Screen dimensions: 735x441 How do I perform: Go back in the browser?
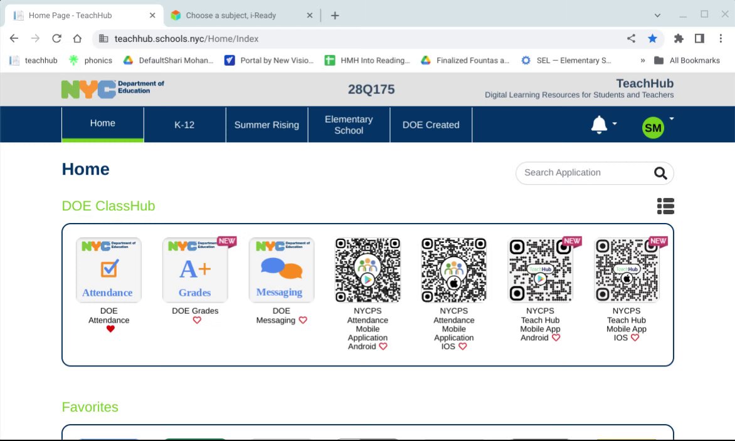pyautogui.click(x=14, y=38)
